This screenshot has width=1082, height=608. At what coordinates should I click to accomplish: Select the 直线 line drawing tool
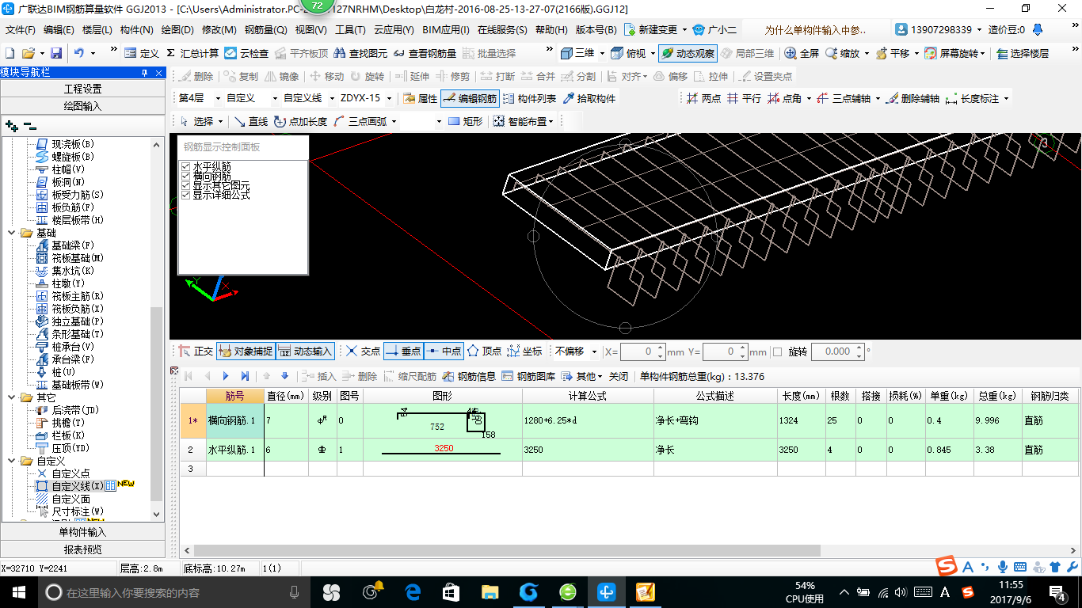[250, 121]
